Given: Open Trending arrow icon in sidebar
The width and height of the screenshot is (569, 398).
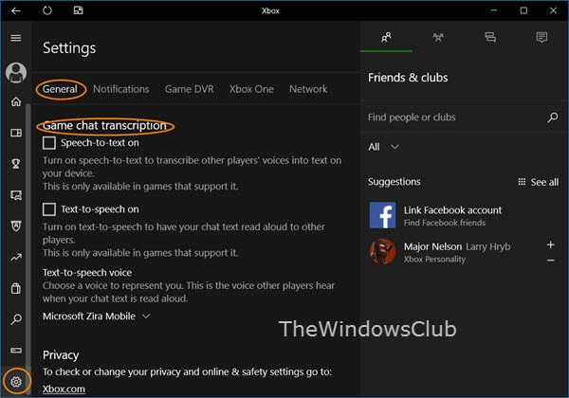Looking at the screenshot, I should point(16,258).
